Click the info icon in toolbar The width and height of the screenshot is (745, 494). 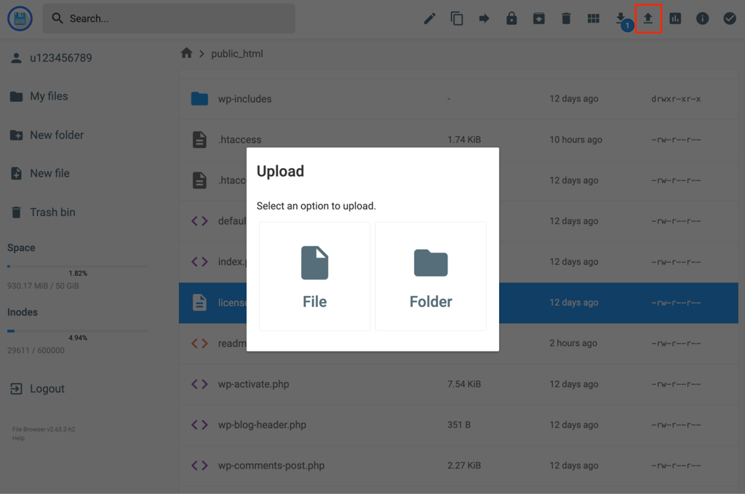pyautogui.click(x=702, y=18)
